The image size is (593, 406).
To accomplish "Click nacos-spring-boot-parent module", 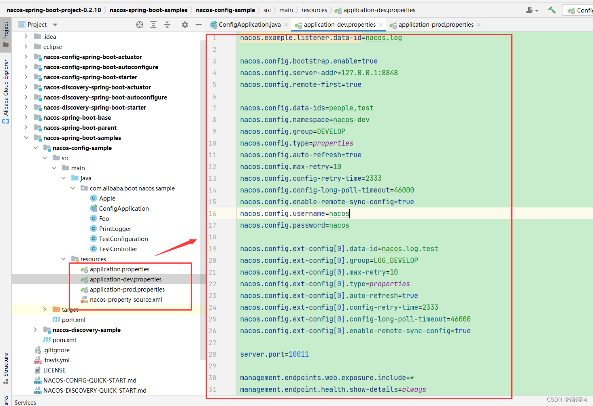I will pyautogui.click(x=80, y=128).
